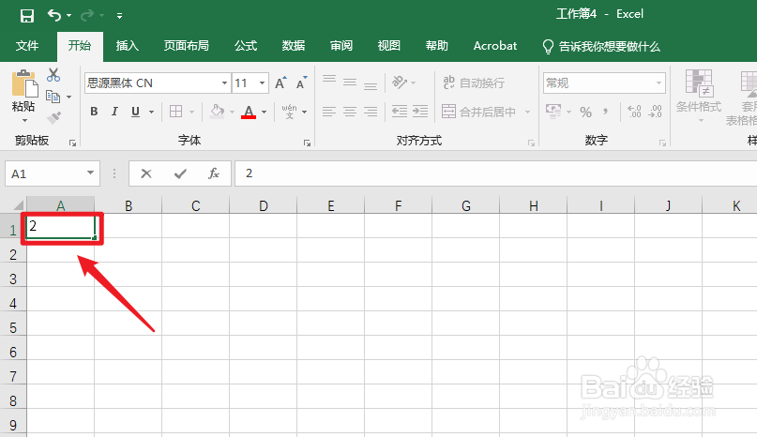This screenshot has width=757, height=437.
Task: Click 告诉我你想要做什么 search box
Action: (601, 46)
